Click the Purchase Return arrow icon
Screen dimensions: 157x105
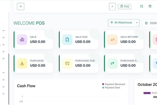pyautogui.click(x=113, y=63)
